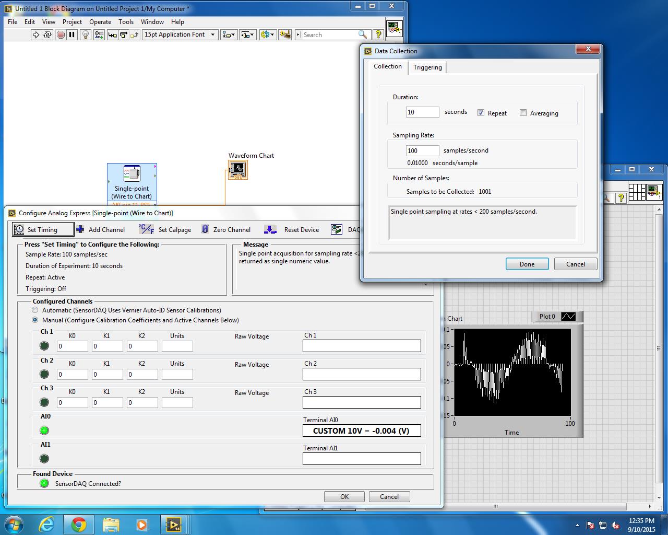This screenshot has width=668, height=535.
Task: Switch to the Triggering tab
Action: point(427,67)
